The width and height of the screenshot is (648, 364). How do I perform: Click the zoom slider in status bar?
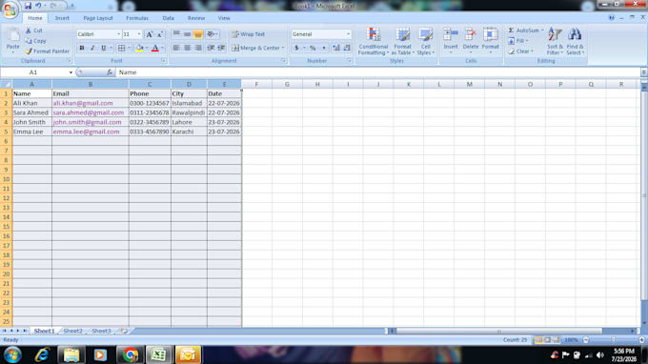click(x=614, y=340)
